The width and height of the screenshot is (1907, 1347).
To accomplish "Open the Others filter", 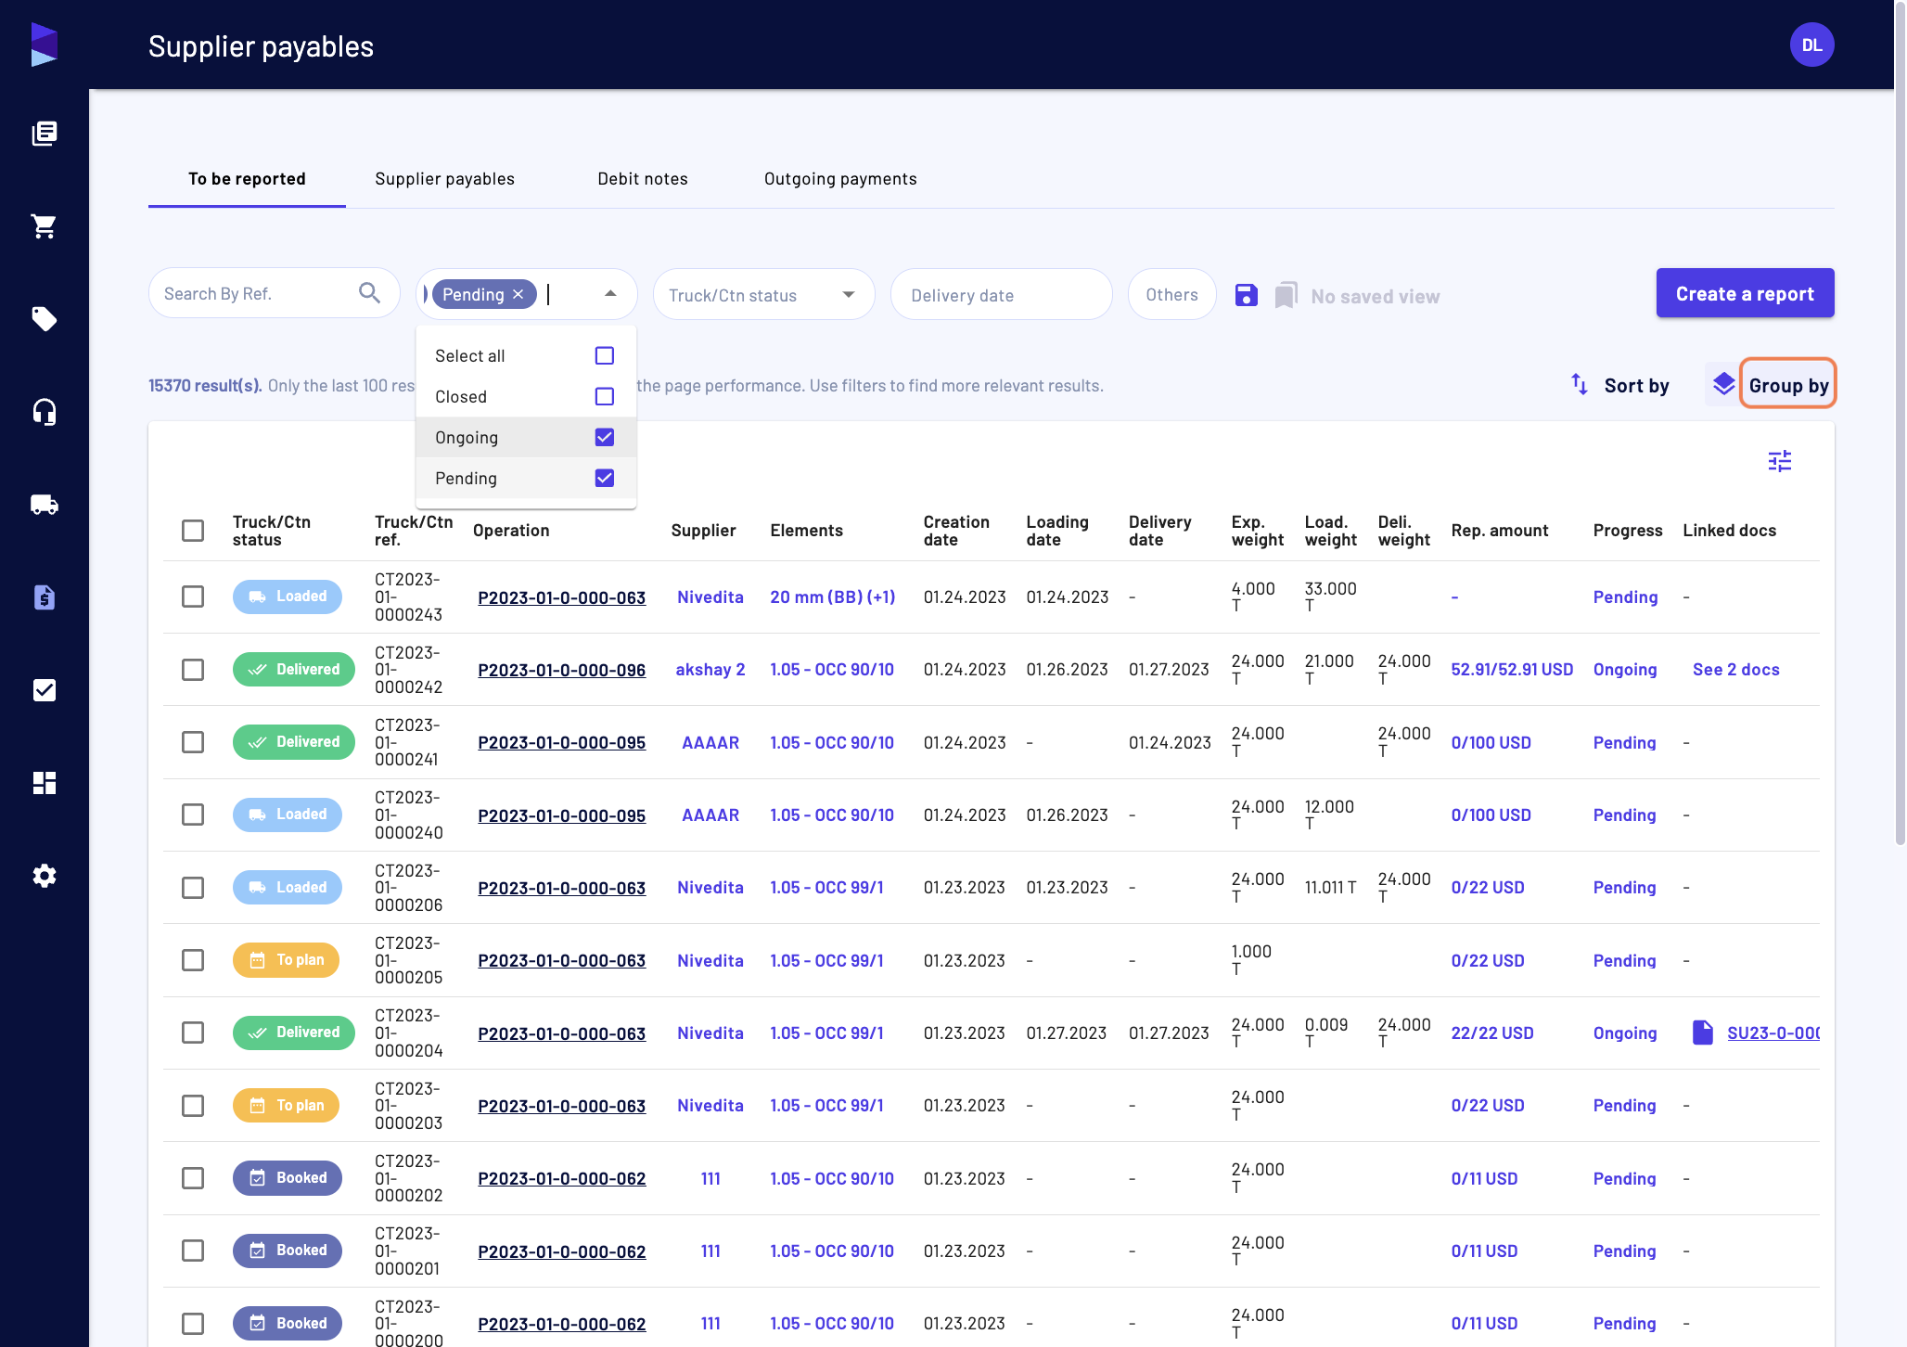I will point(1172,295).
